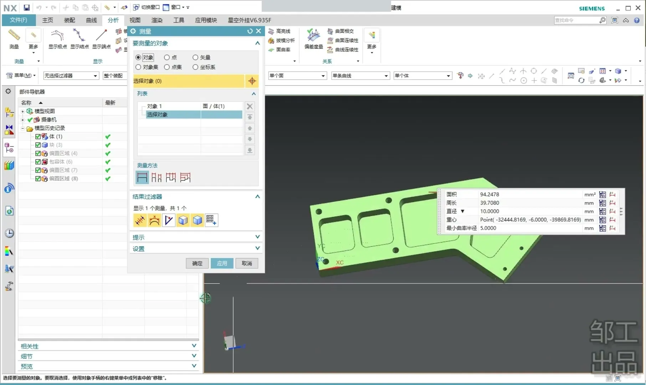Viewport: 646px width, 385px height.
Task: Click the Draft Analysis (拔模分析) icon
Action: (x=271, y=41)
